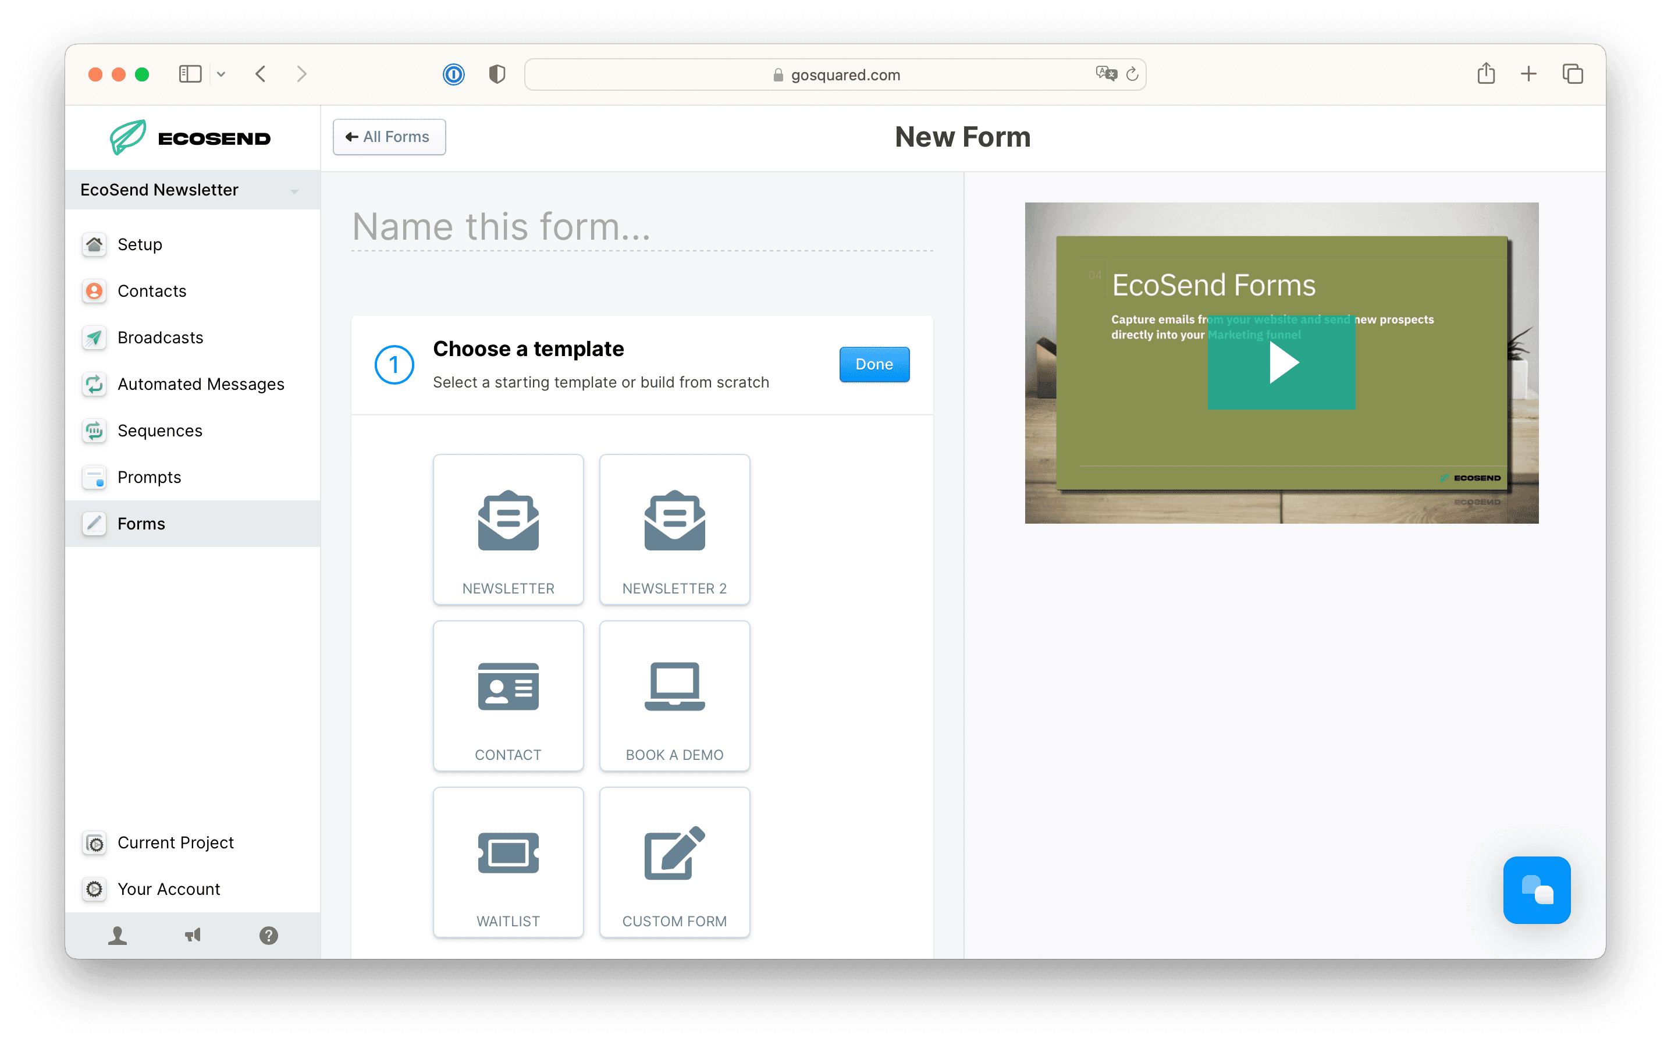Go back to All Forms
Screen dimensions: 1671x1045
(x=389, y=137)
